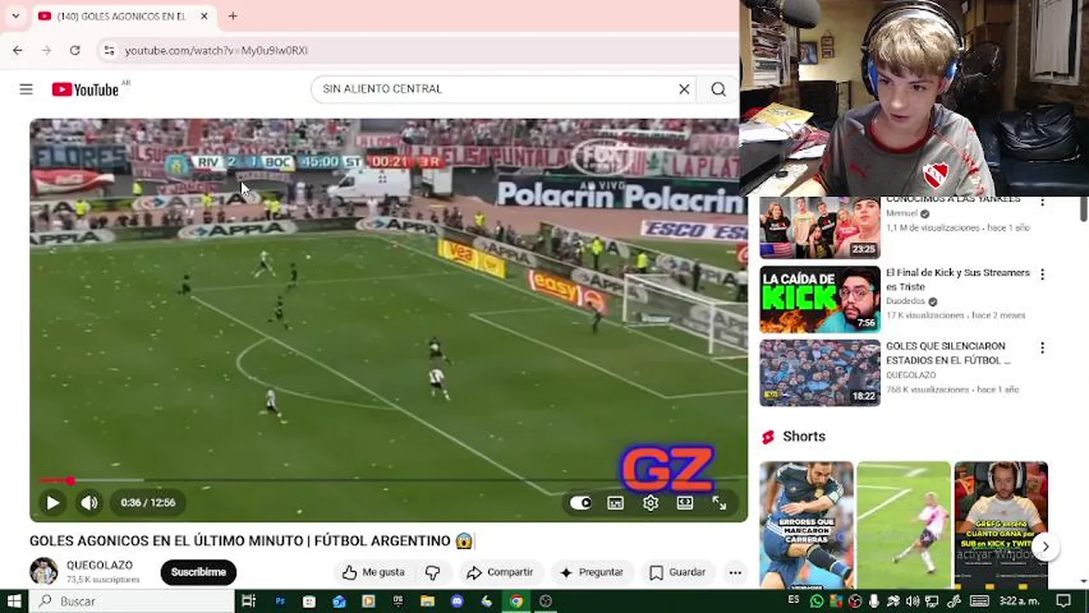Switch to Chrome in the taskbar
This screenshot has height=613, width=1089.
pos(516,601)
